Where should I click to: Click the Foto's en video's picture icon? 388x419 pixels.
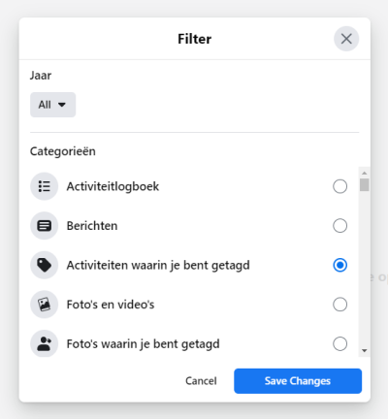click(44, 305)
